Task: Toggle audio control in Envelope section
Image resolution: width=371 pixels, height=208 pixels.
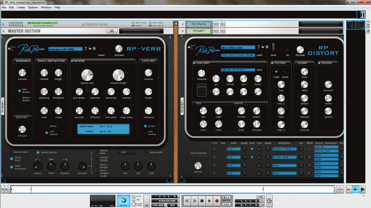Action: point(38,153)
